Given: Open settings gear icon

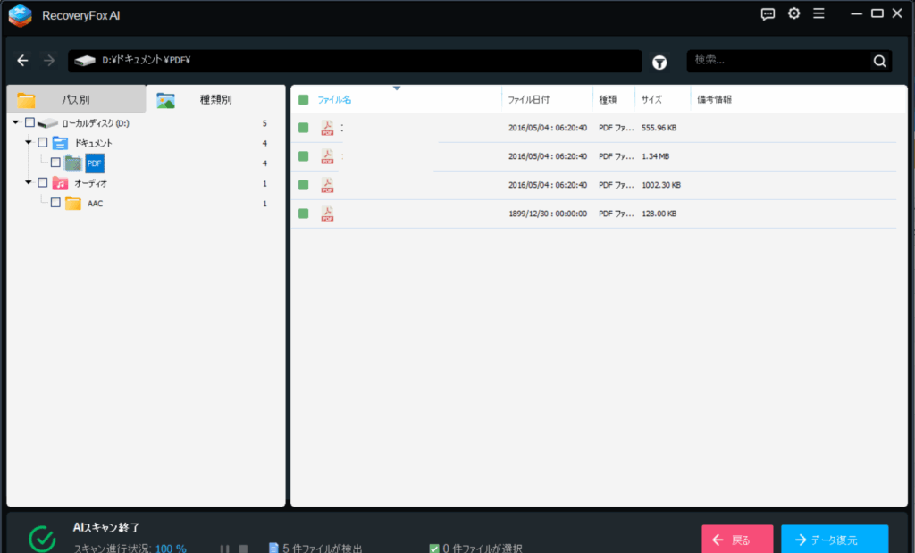Looking at the screenshot, I should (x=793, y=13).
